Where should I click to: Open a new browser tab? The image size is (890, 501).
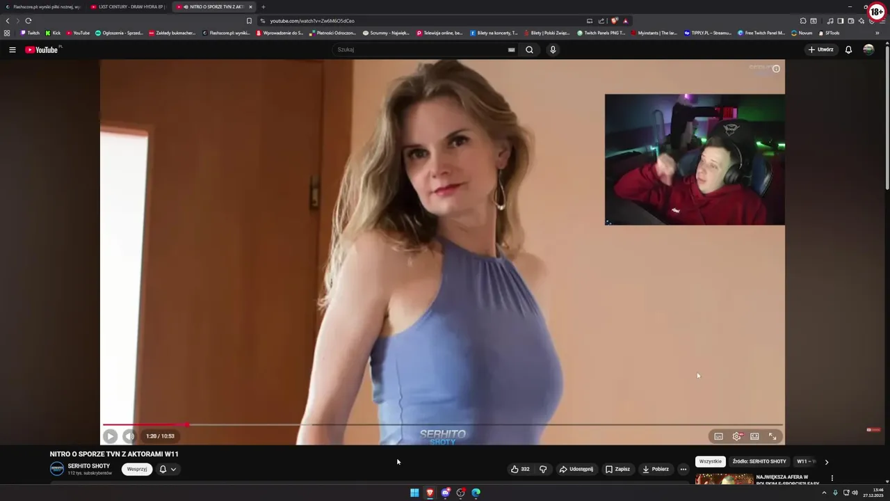264,7
